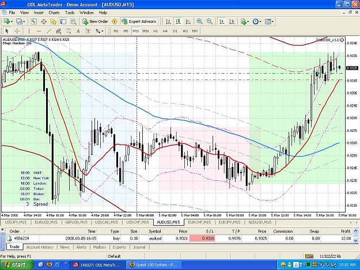The image size is (360, 270).
Task: Zoom out on the chart
Action: [210, 21]
